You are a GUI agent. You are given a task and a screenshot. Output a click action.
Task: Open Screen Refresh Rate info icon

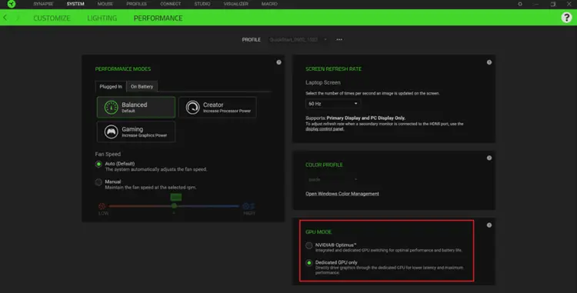coord(489,62)
